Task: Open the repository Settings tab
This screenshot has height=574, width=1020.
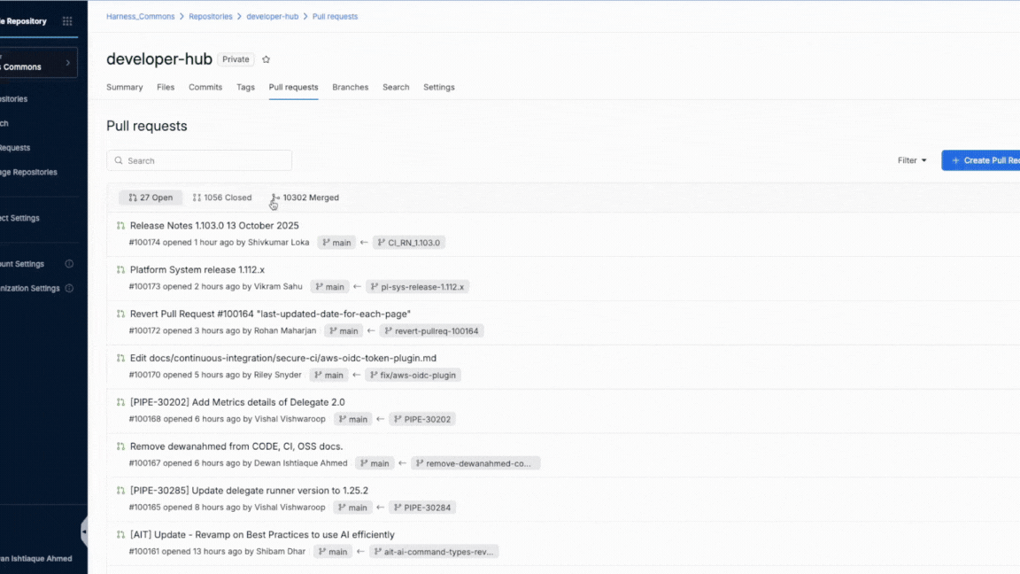Action: [x=438, y=87]
